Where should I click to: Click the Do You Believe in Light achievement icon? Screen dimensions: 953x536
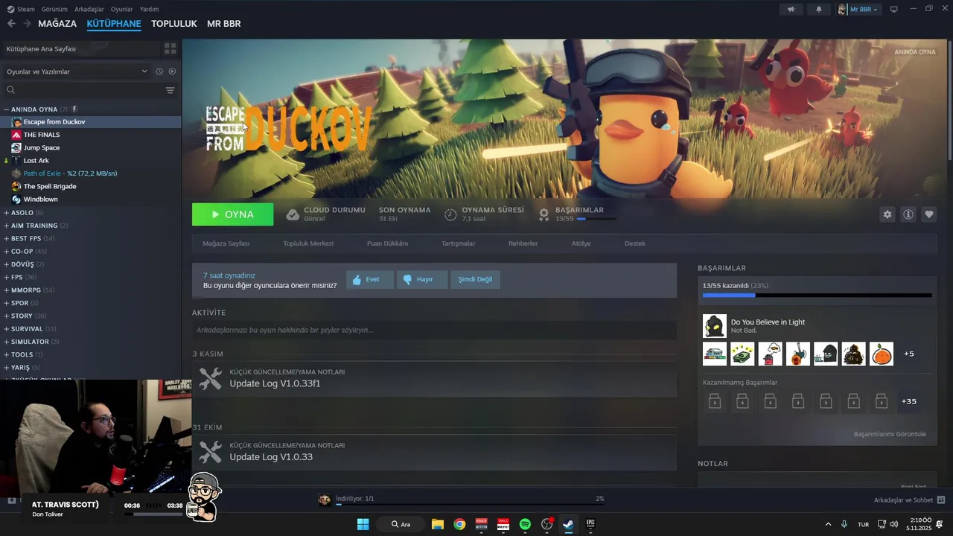[714, 326]
